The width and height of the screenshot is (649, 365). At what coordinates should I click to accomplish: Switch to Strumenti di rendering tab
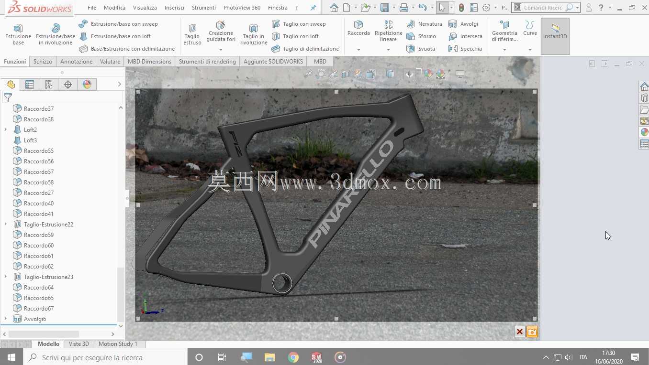coord(207,62)
